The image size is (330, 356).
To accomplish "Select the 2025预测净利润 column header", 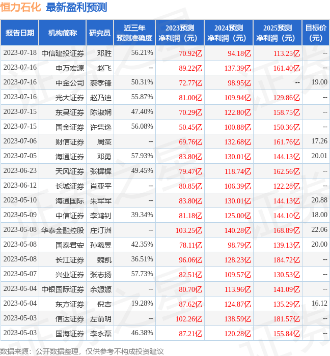I will pos(278,33).
